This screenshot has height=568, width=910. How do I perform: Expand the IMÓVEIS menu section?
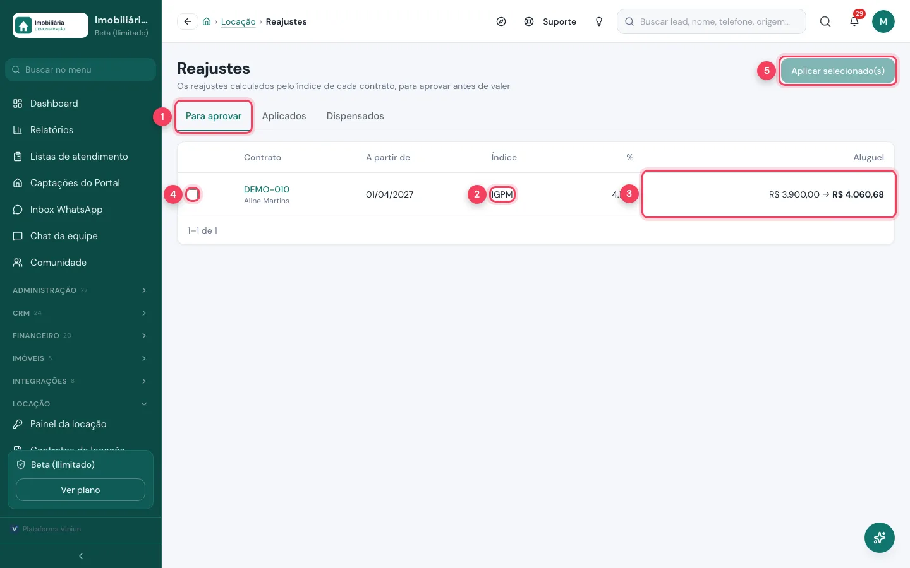(x=81, y=358)
